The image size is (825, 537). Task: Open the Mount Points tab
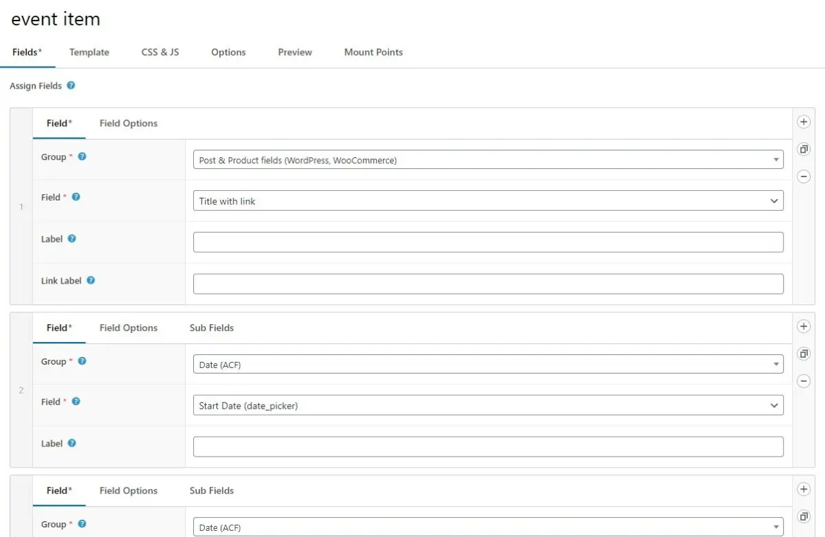373,52
